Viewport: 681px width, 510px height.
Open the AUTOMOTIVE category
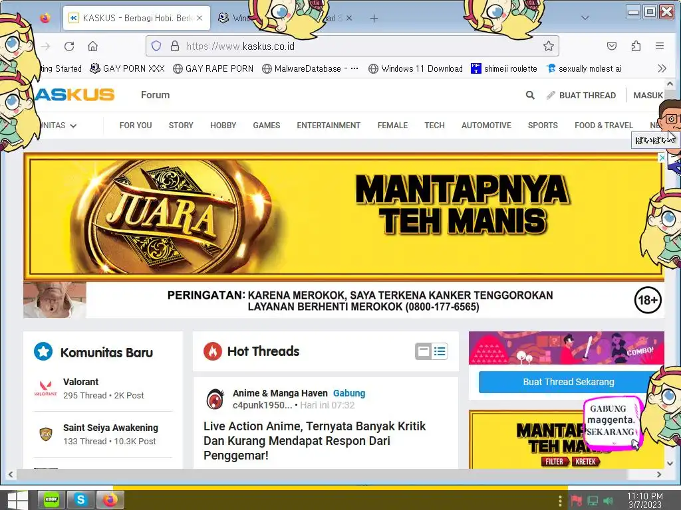click(x=486, y=126)
